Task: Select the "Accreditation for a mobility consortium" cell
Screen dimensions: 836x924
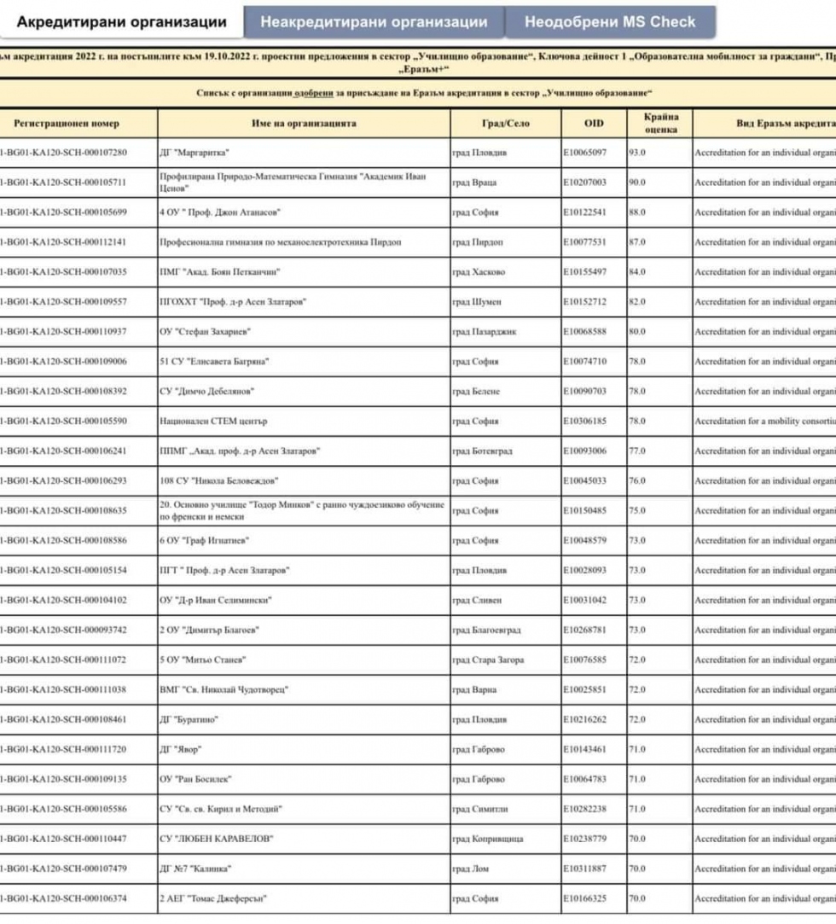Action: [x=765, y=421]
